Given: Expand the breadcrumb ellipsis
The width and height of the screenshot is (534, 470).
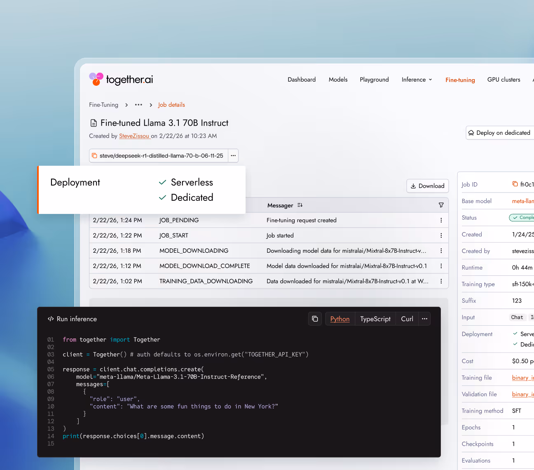Looking at the screenshot, I should tap(138, 105).
